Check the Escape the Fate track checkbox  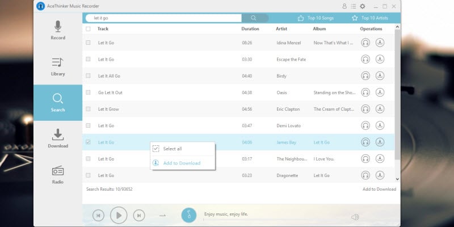[88, 59]
